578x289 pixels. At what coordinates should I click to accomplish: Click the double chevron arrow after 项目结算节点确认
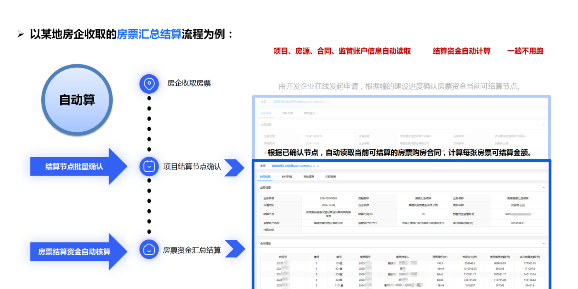(235, 168)
